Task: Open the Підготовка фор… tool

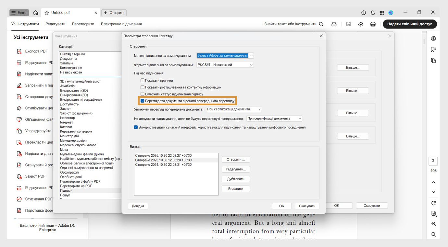Action: (x=35, y=210)
